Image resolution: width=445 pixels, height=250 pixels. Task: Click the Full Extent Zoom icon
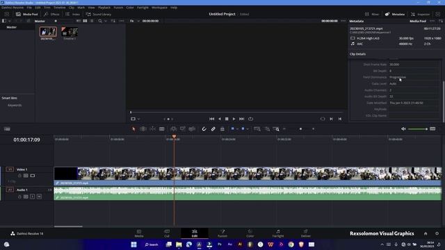pyautogui.click(x=257, y=129)
